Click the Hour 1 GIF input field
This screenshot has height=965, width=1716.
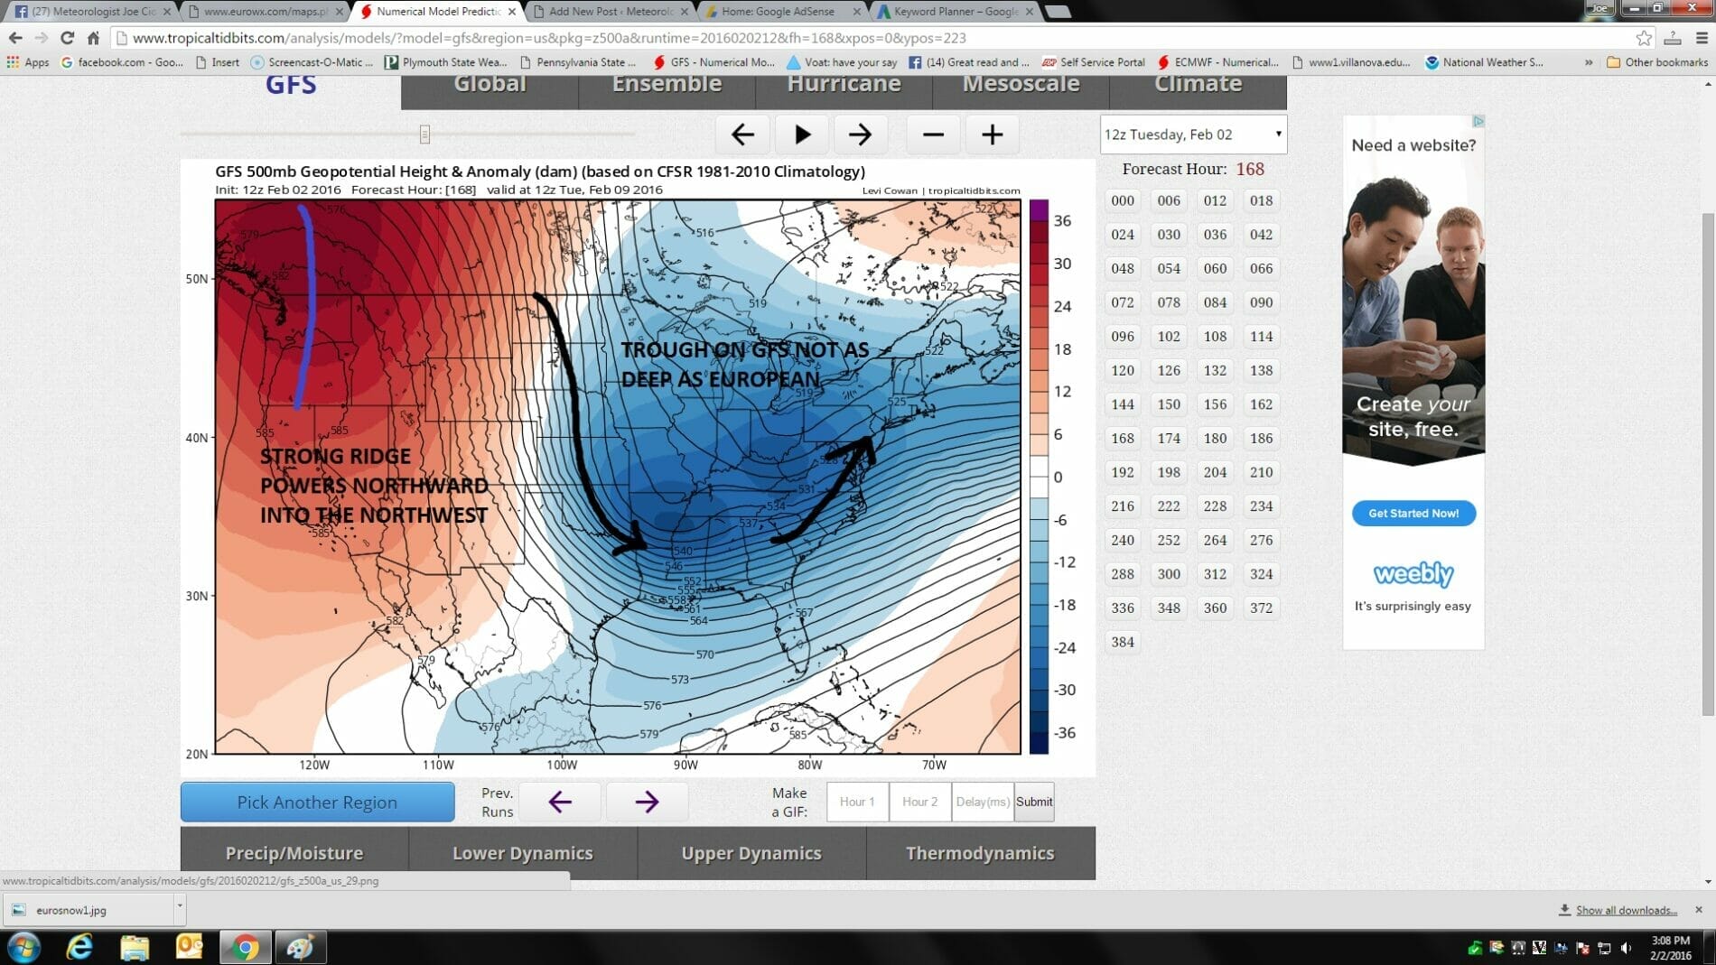coord(857,802)
